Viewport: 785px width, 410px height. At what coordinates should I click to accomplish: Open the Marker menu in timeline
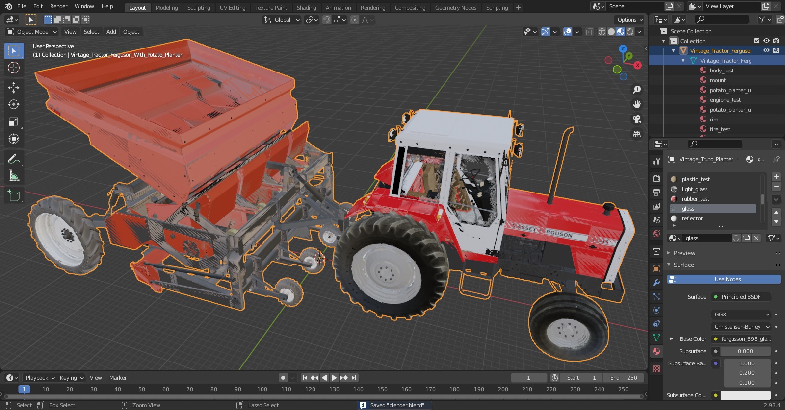coord(118,378)
